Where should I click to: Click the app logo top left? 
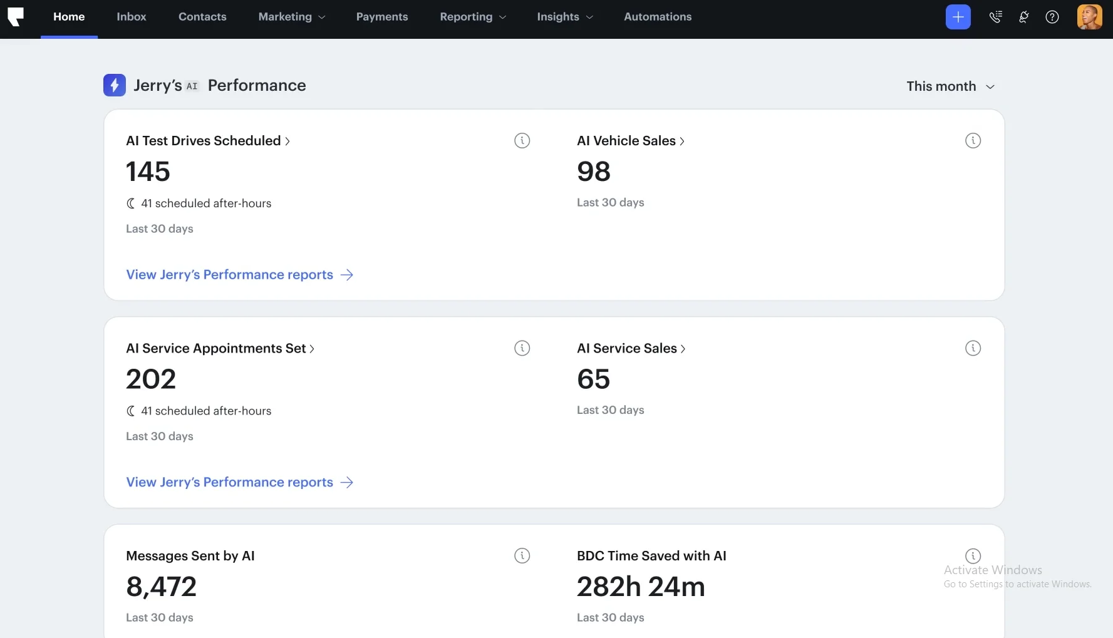coord(16,17)
